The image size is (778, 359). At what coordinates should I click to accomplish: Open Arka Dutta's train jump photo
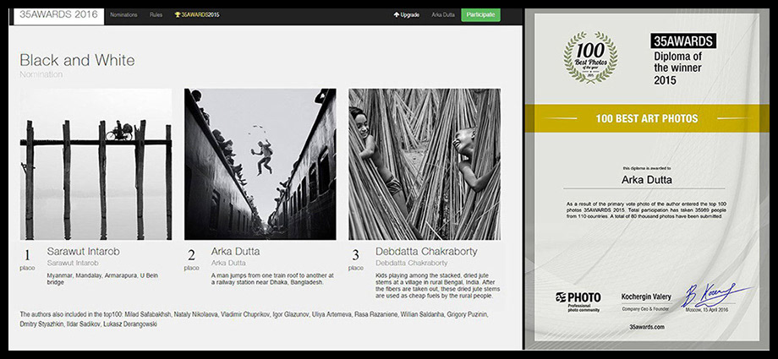[260, 164]
